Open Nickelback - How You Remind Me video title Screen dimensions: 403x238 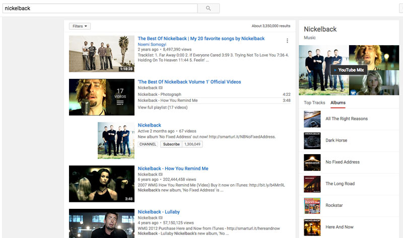click(173, 168)
